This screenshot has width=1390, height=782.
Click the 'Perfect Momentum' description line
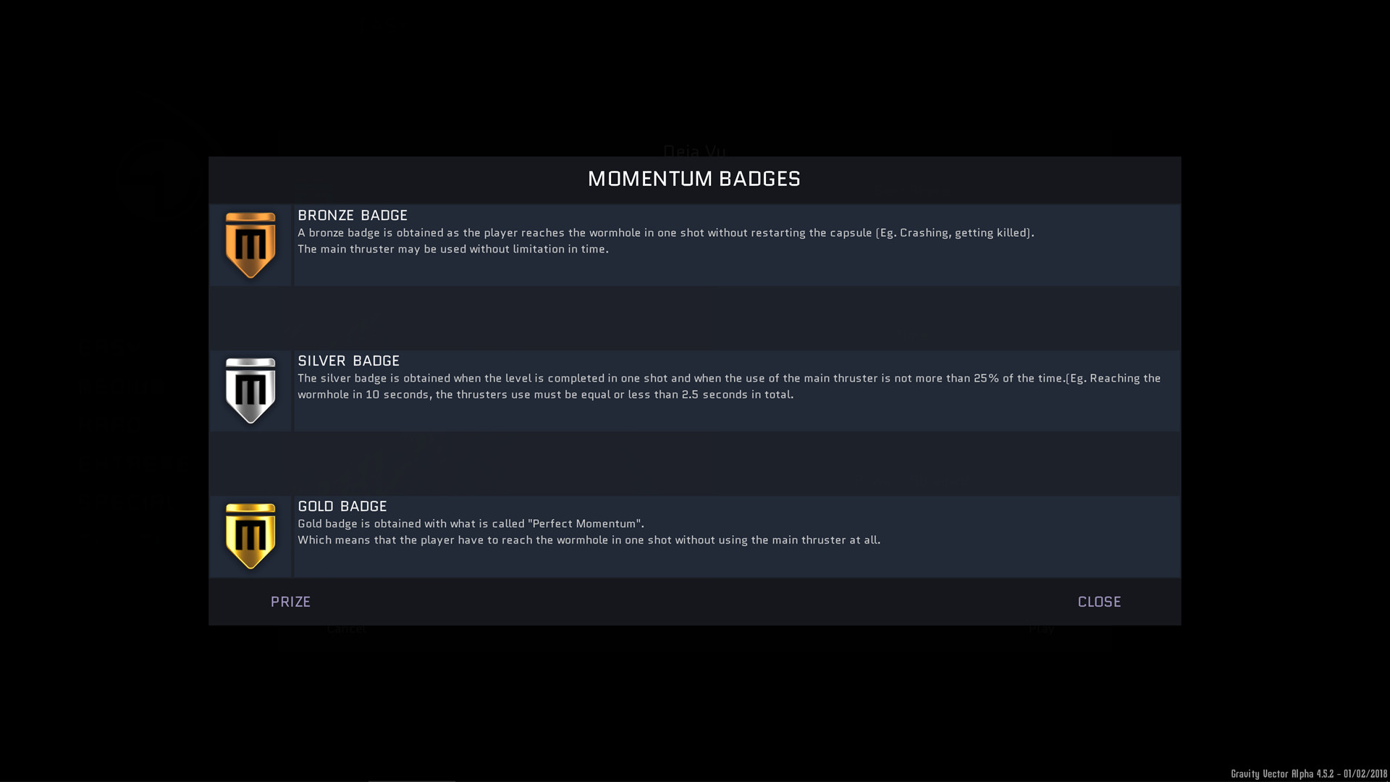[x=471, y=524]
